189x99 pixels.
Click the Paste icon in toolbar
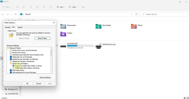click(x=31, y=7)
